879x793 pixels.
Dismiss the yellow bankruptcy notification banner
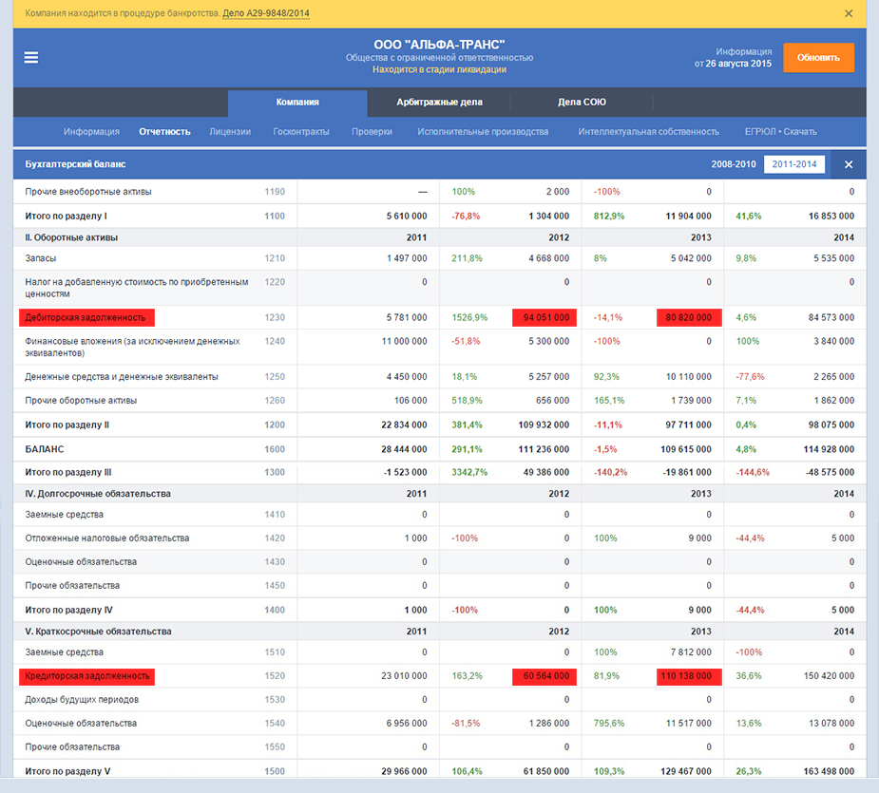pyautogui.click(x=849, y=13)
